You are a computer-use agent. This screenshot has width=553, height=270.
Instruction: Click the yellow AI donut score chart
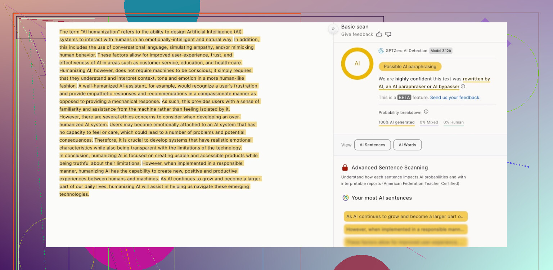(x=357, y=63)
